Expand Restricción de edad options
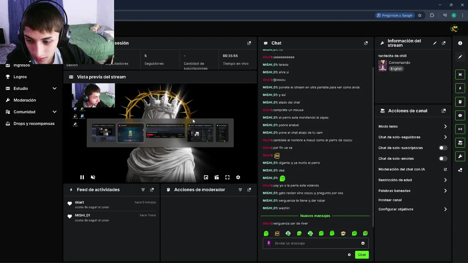The image size is (468, 263). [445, 180]
